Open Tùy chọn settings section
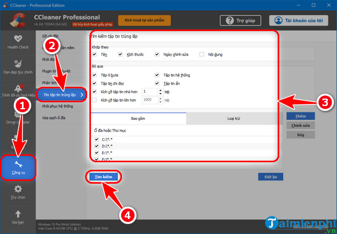 click(x=18, y=192)
